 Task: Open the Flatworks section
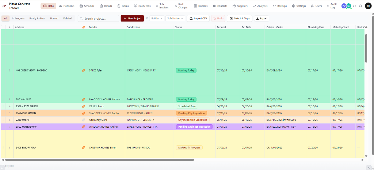point(66,6)
